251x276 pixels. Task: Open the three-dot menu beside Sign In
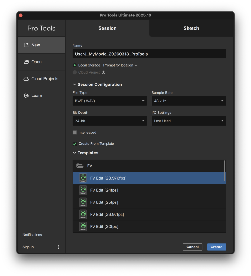coord(58,247)
